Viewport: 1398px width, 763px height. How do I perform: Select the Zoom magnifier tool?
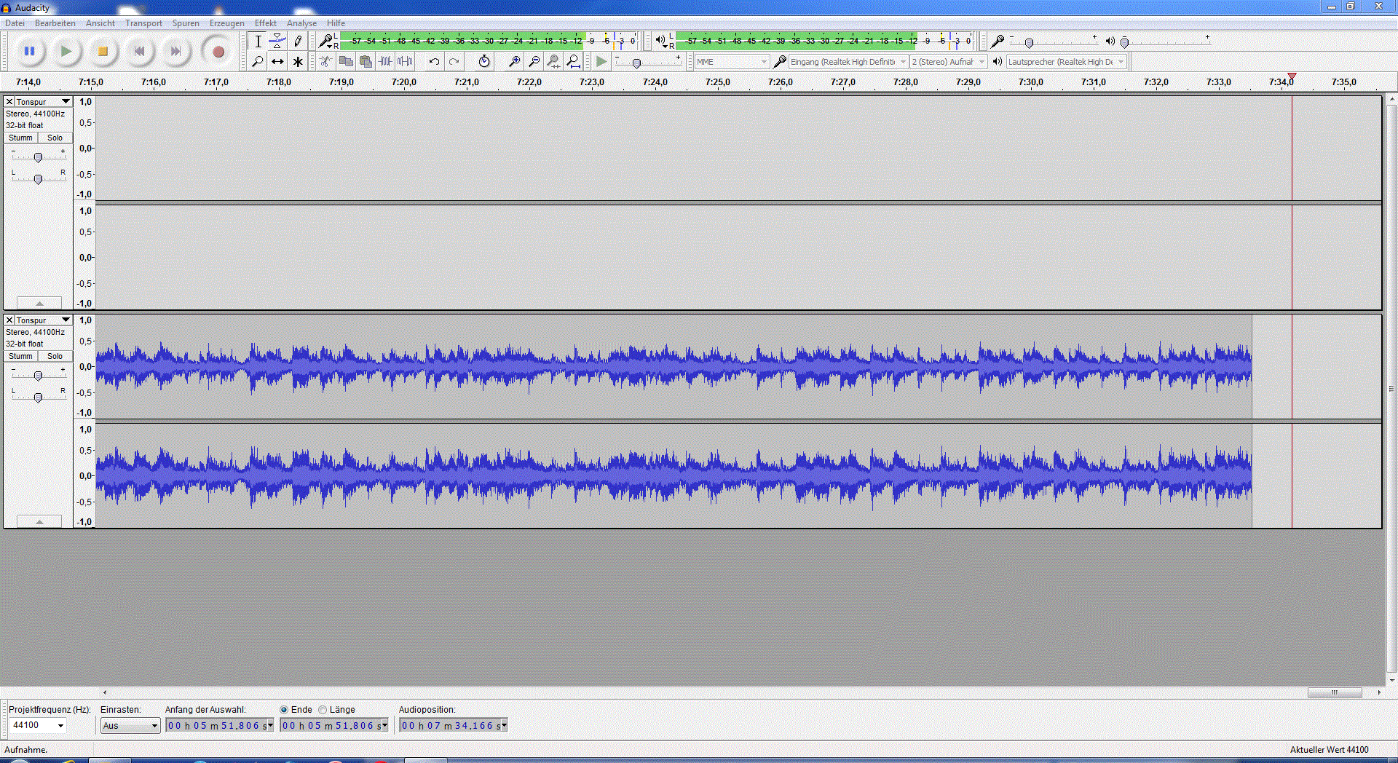[x=258, y=62]
